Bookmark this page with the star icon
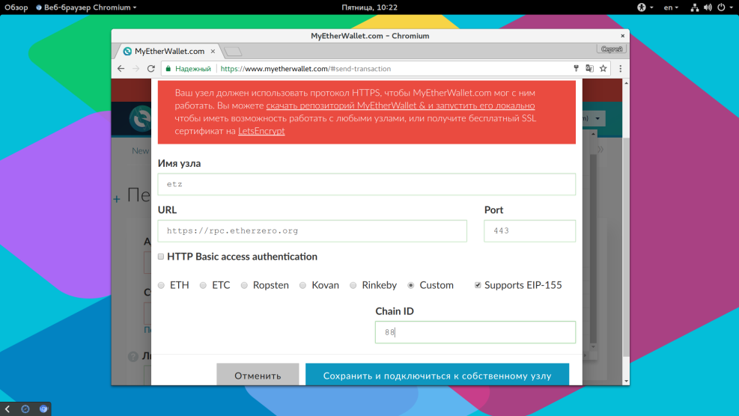 [603, 68]
